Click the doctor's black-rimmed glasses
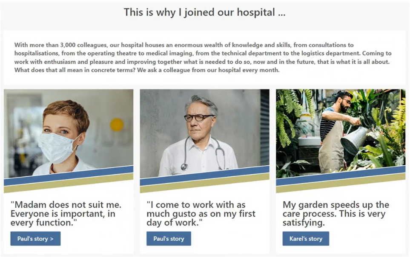The width and height of the screenshot is (410, 257). [x=199, y=118]
